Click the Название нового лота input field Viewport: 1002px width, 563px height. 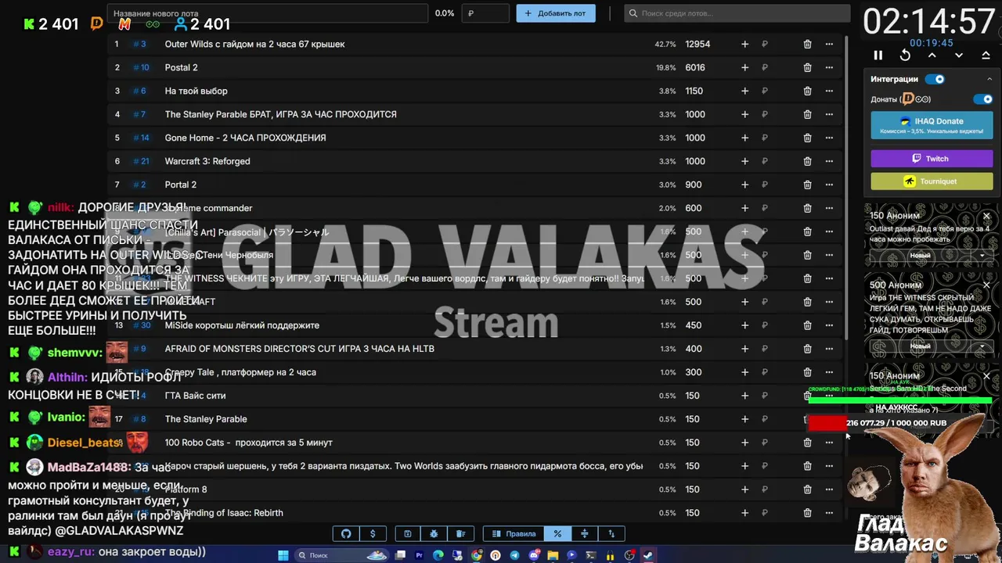(268, 13)
